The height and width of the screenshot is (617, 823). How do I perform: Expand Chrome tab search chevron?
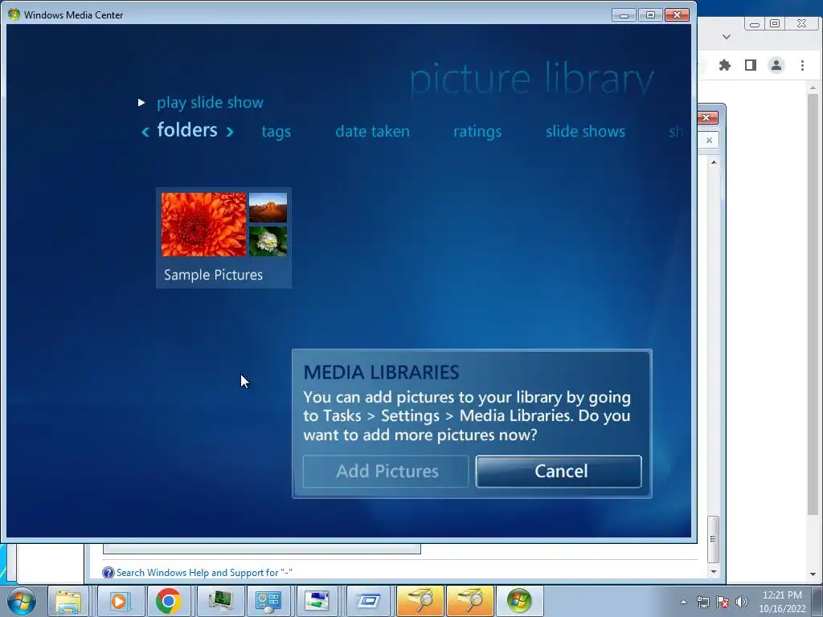727,37
